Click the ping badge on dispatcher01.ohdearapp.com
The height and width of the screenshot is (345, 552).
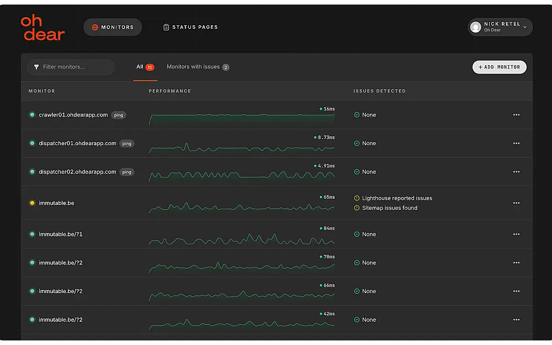click(127, 144)
